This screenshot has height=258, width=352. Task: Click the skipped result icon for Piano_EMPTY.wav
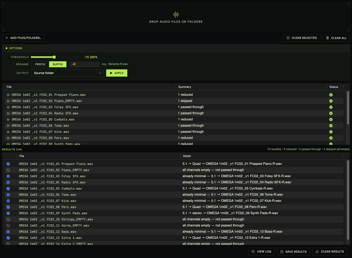(x=8, y=170)
